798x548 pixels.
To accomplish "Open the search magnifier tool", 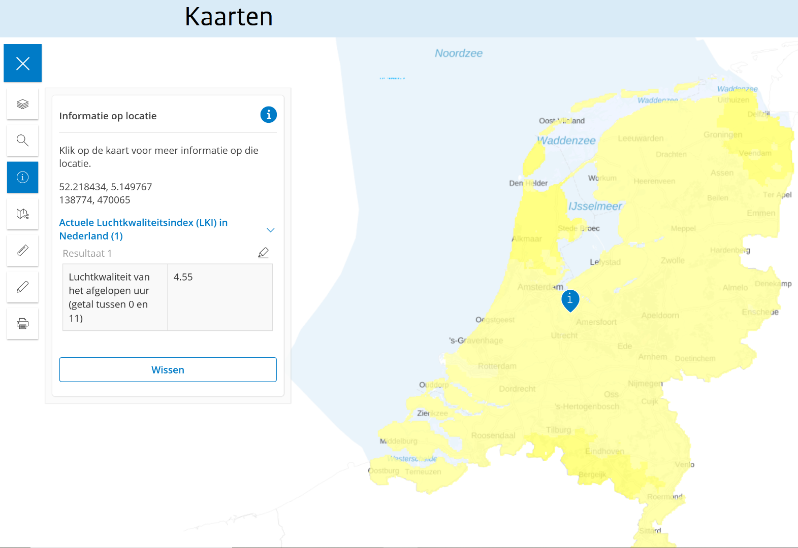I will coord(22,141).
